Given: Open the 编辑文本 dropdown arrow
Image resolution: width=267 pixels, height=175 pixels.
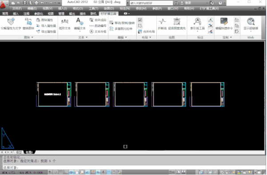Looking at the screenshot, I should [x=80, y=32].
